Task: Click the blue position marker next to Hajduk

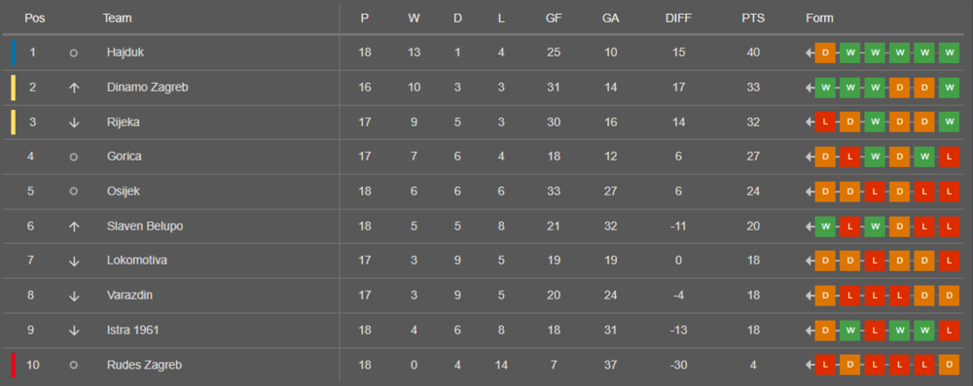Action: [x=13, y=53]
